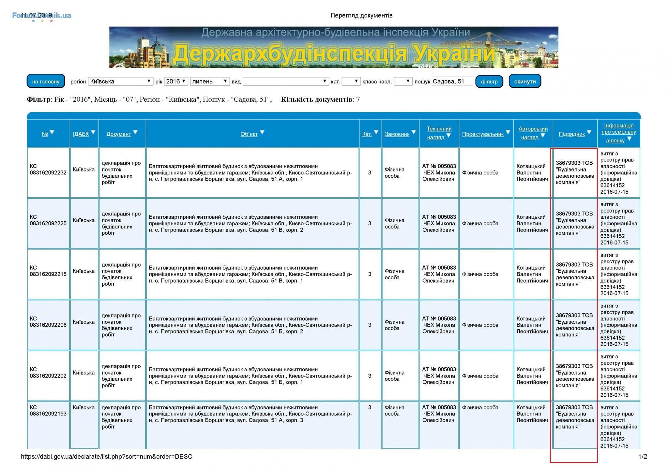The height and width of the screenshot is (472, 668).
Task: Sort by the Авторський нагляд column link
Action: coord(533,133)
